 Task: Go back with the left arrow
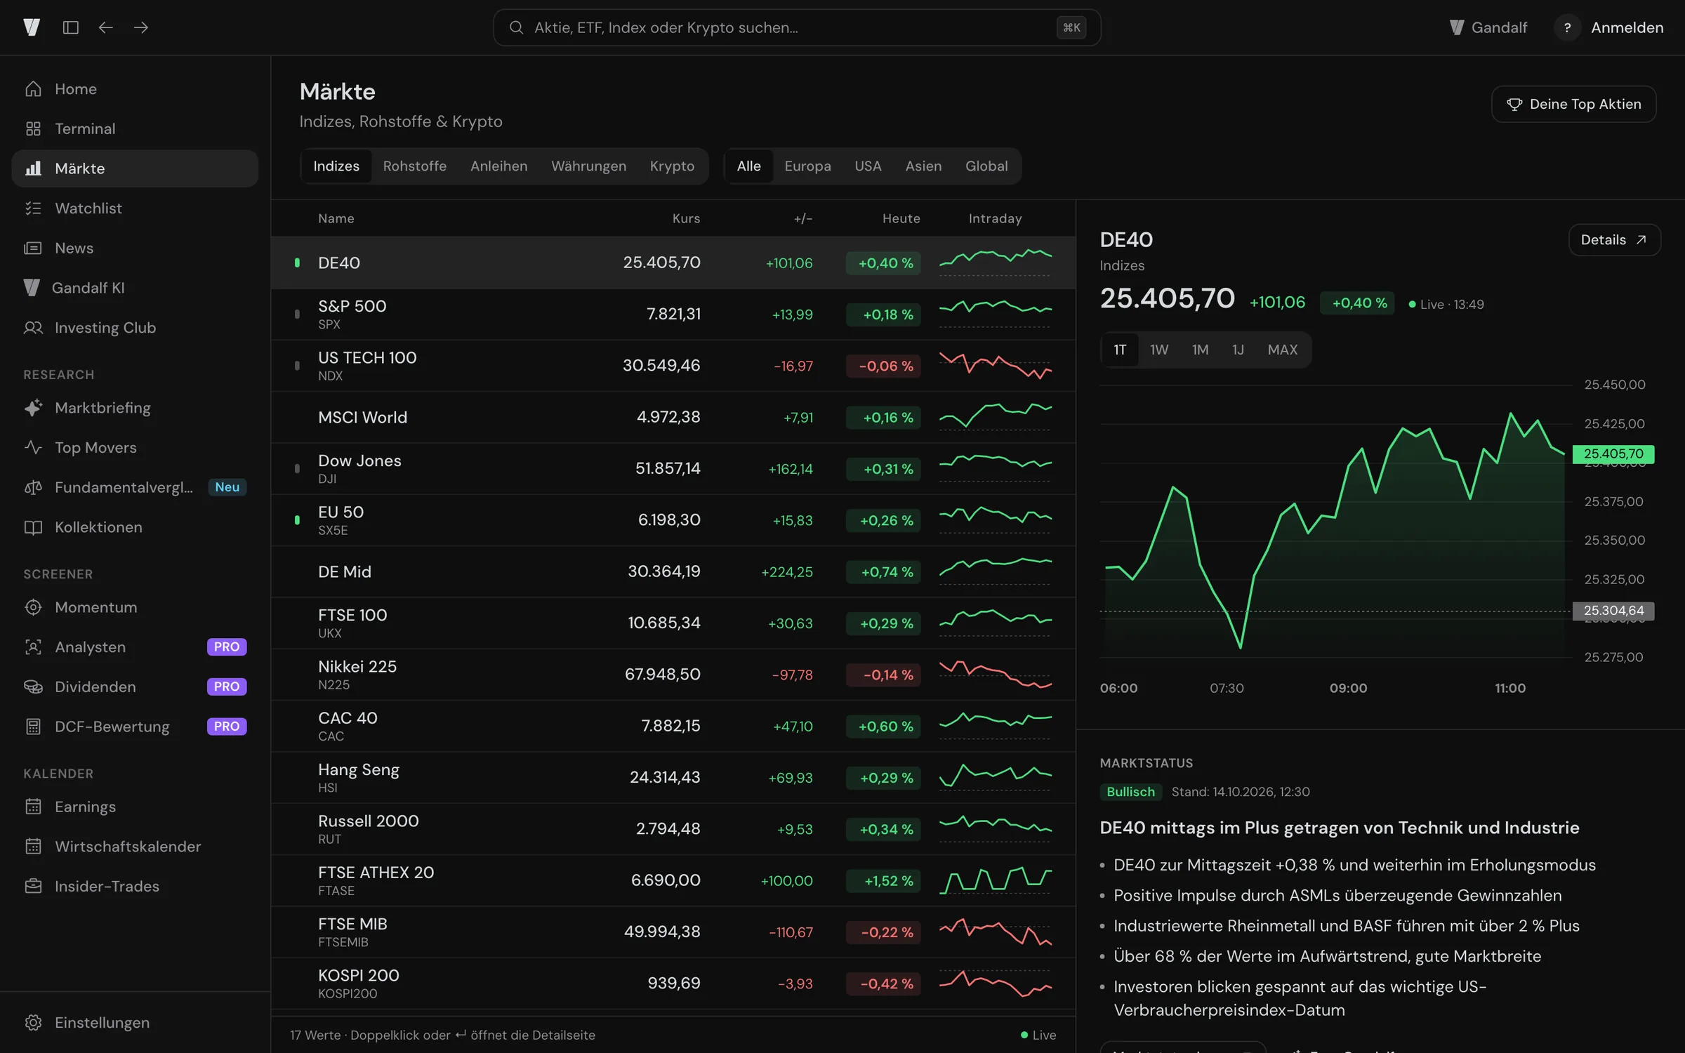coord(105,27)
